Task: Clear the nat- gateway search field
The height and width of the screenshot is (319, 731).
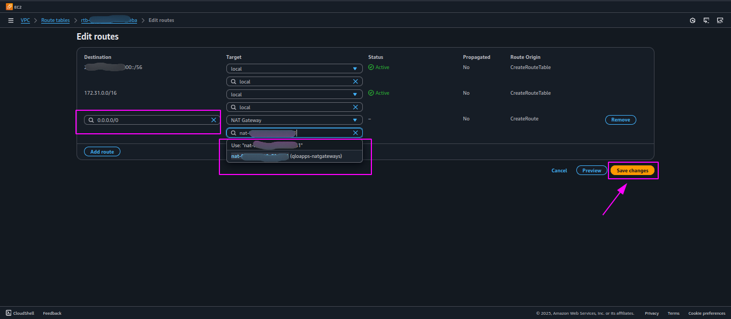Action: tap(355, 133)
